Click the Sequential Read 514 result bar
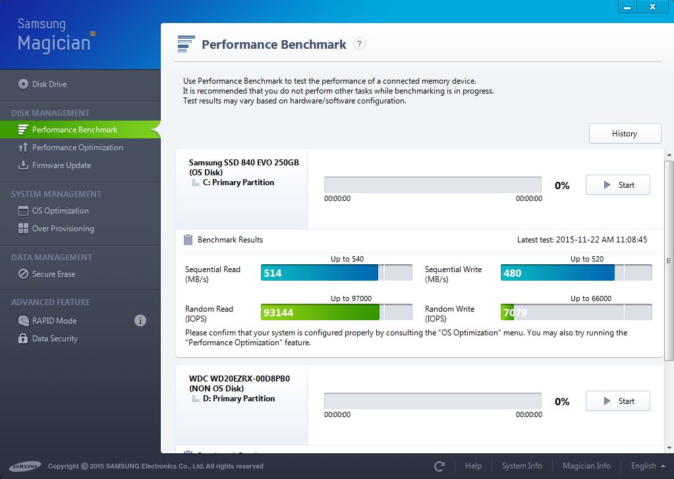The width and height of the screenshot is (674, 479). point(336,273)
